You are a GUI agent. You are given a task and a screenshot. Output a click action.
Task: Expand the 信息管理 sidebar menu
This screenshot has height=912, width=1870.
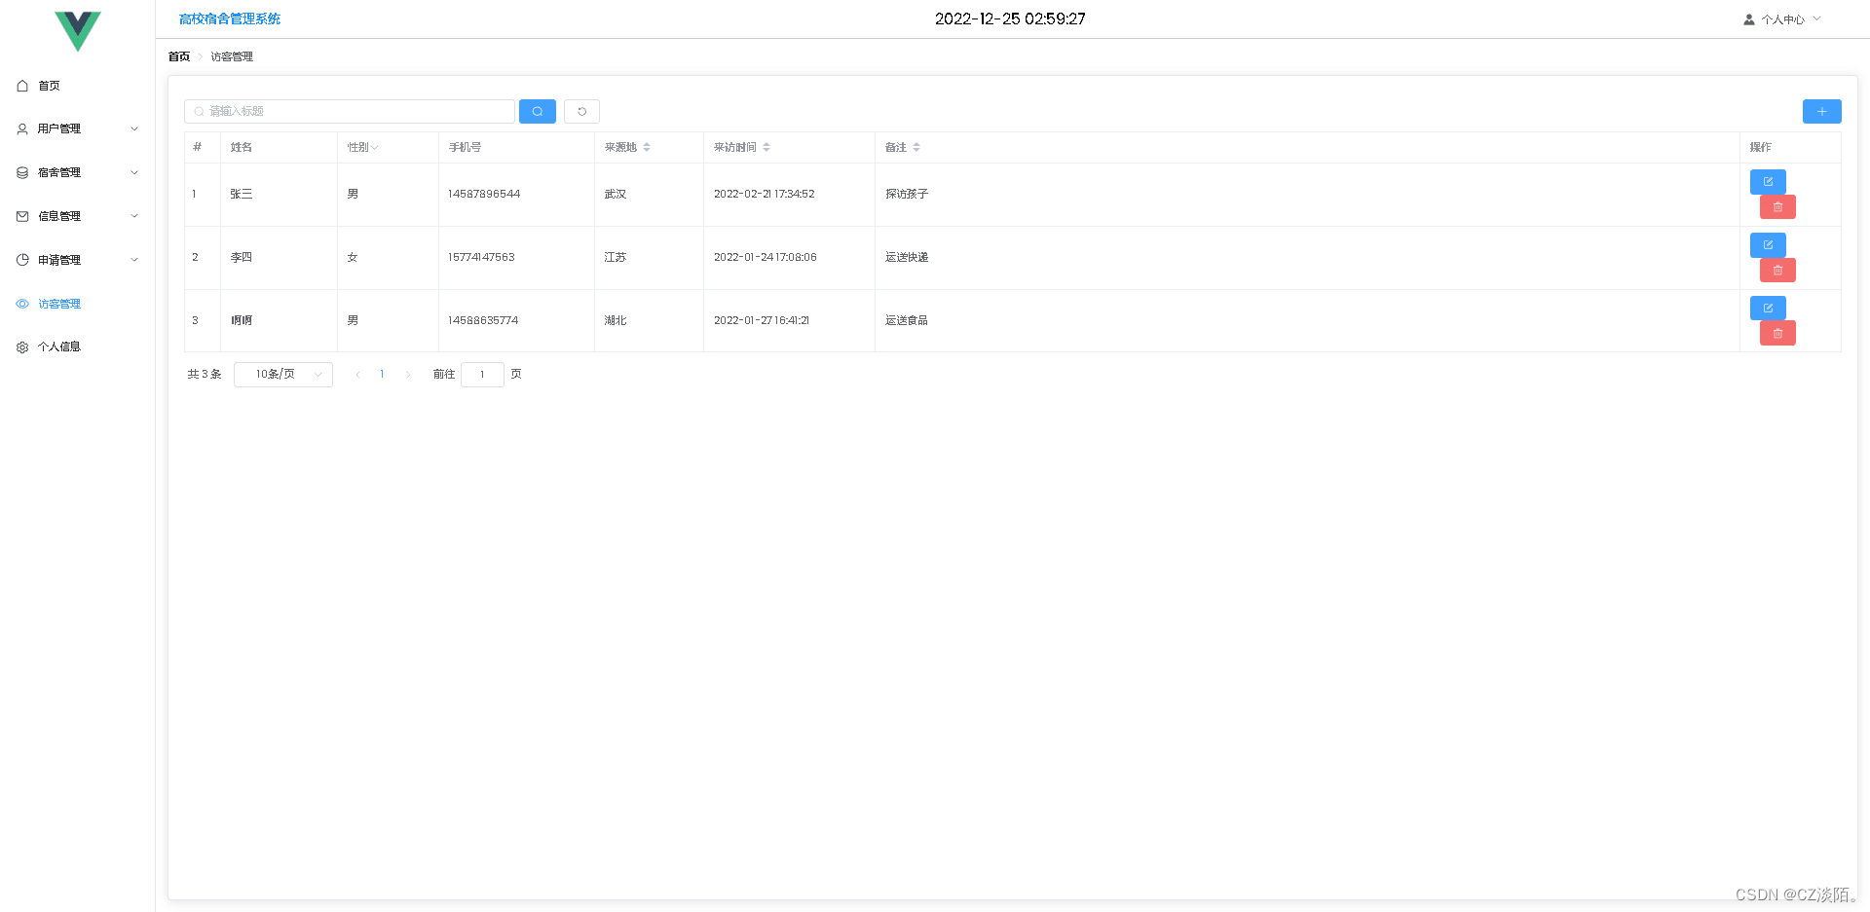click(78, 216)
